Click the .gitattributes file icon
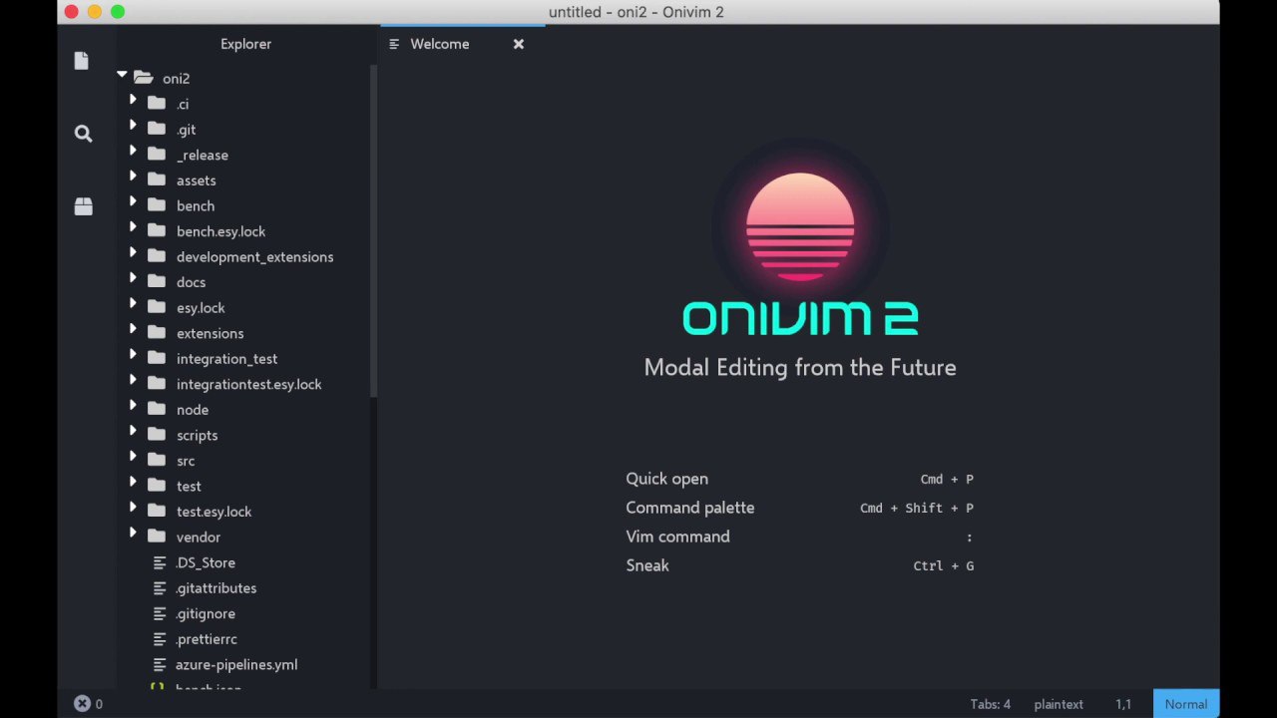This screenshot has height=718, width=1277. (160, 588)
